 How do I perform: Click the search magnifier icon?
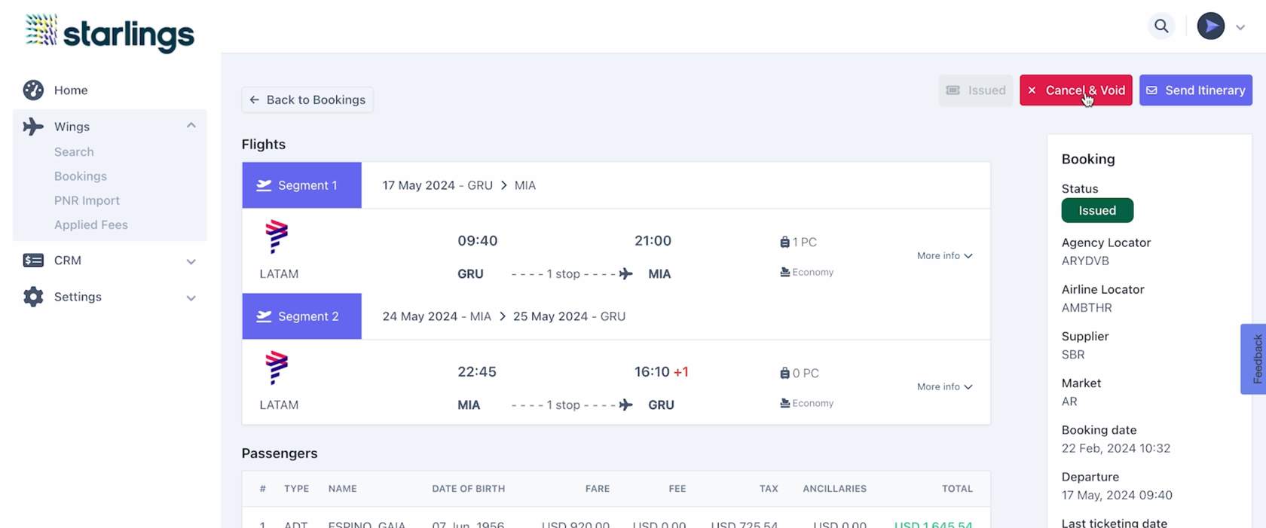tap(1161, 26)
